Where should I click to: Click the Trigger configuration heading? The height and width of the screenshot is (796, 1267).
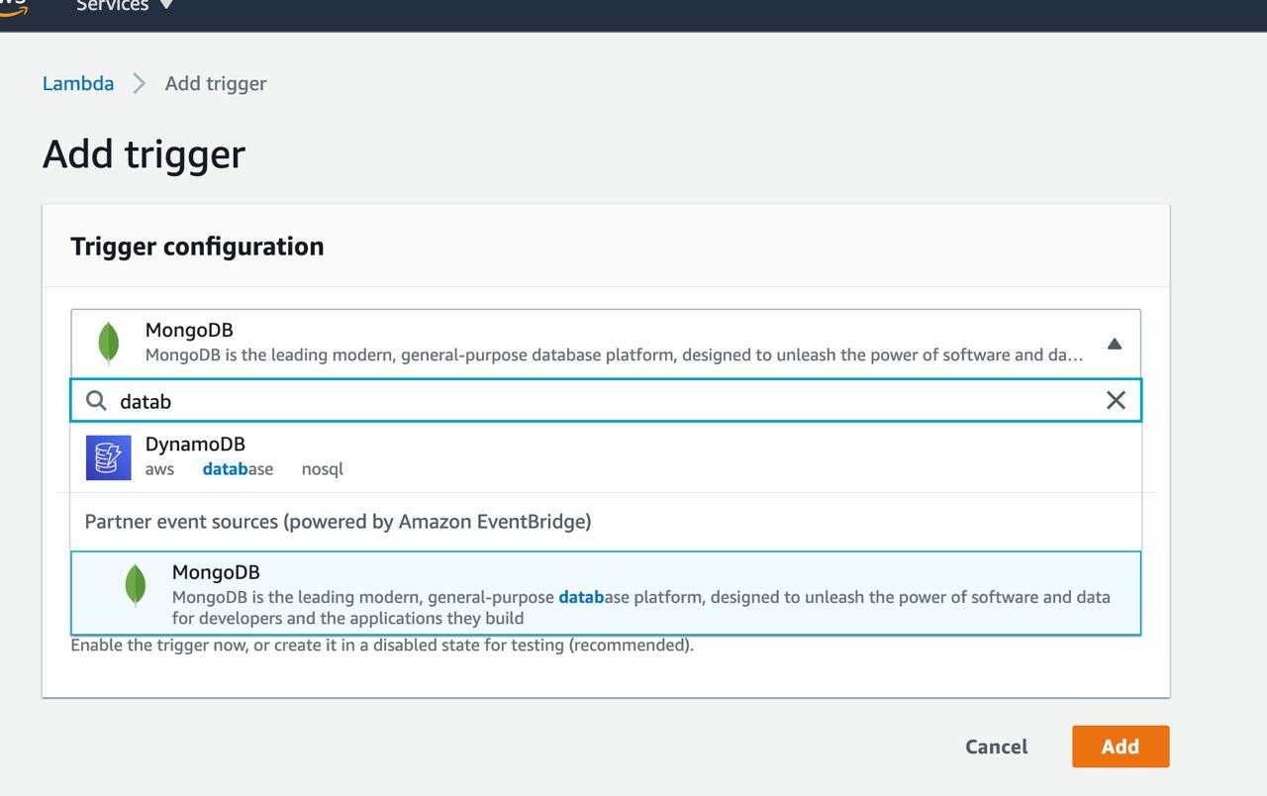197,247
